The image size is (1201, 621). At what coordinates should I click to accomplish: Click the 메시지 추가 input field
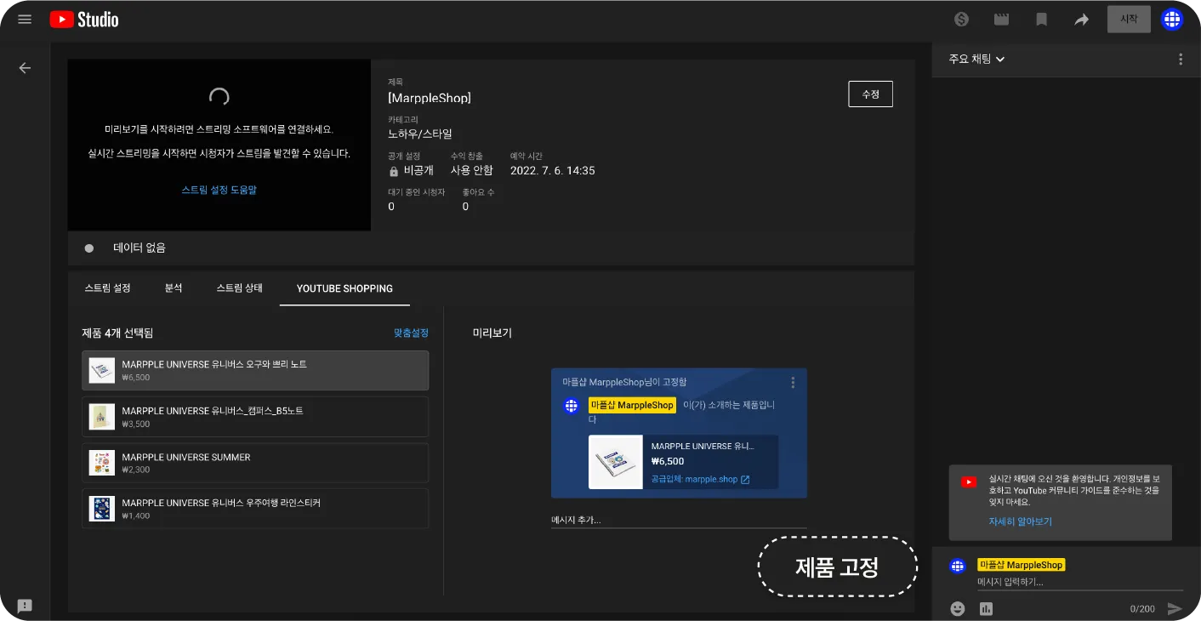(679, 520)
